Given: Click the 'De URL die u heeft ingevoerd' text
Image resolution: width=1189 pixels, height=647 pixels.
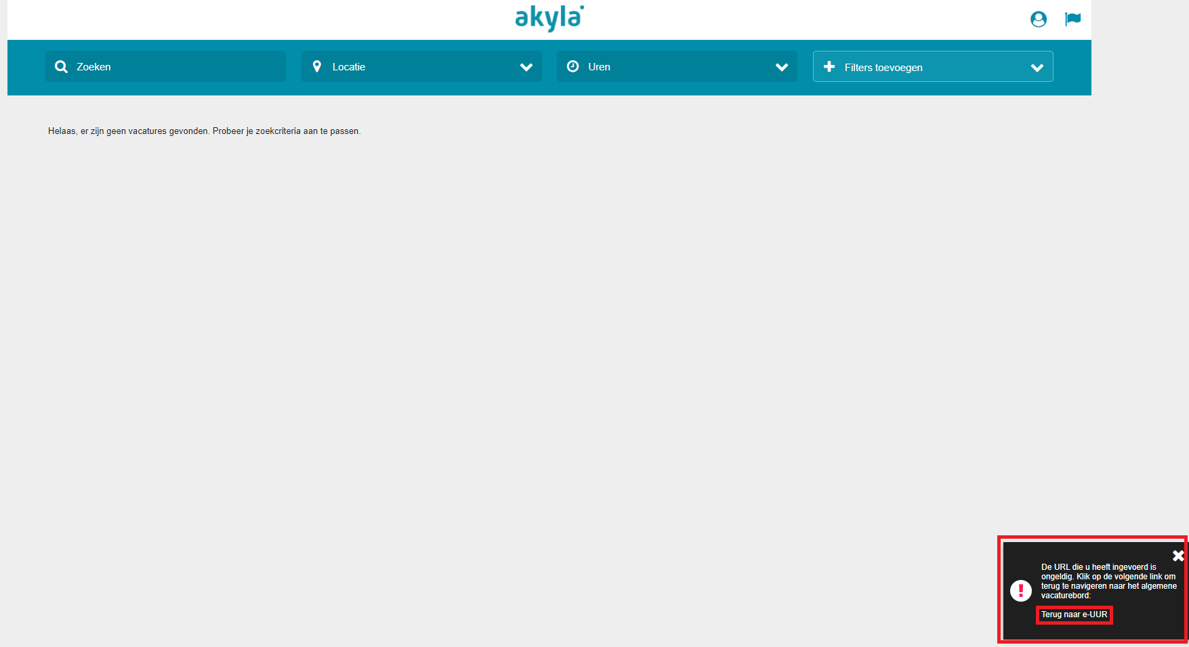Looking at the screenshot, I should (1109, 581).
